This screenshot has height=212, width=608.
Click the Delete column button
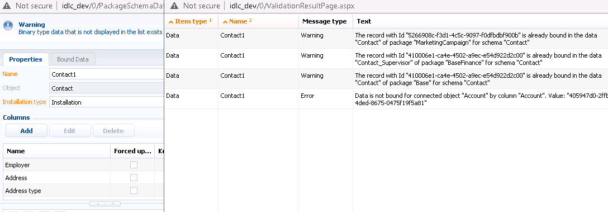(x=113, y=131)
